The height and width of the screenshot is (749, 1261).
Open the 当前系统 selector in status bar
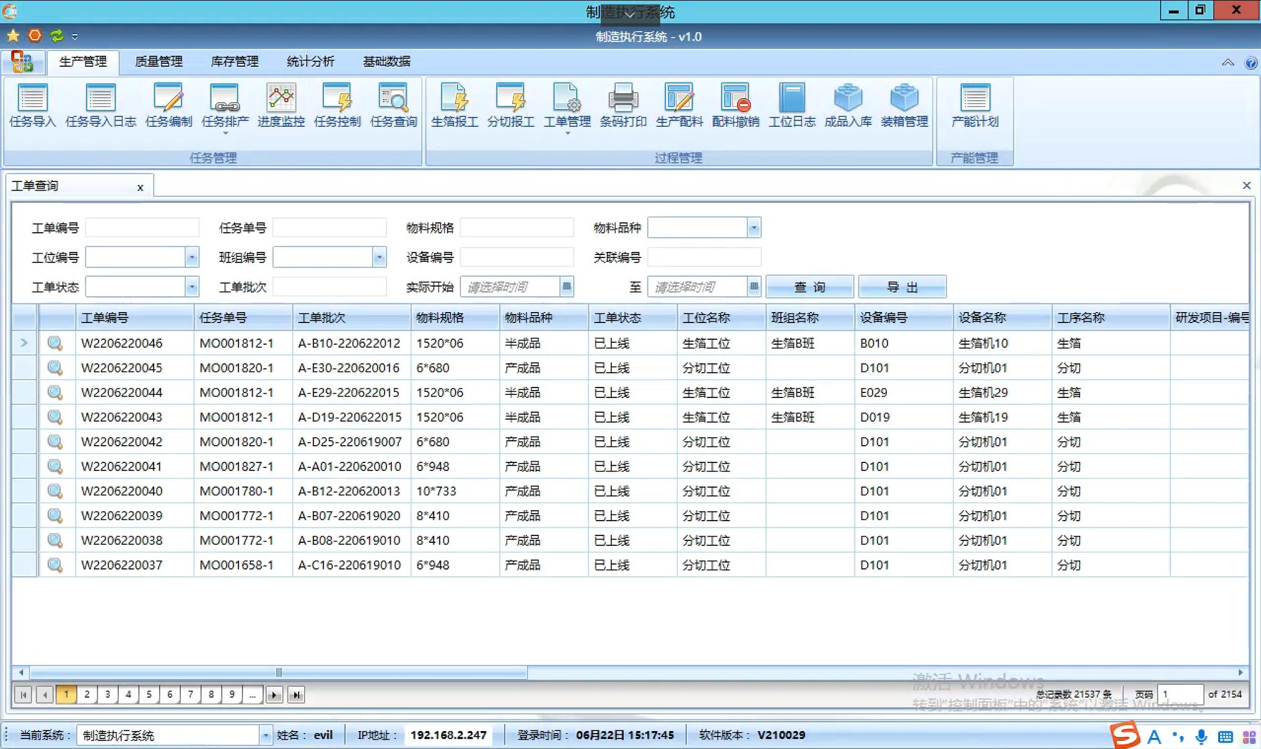click(x=265, y=735)
